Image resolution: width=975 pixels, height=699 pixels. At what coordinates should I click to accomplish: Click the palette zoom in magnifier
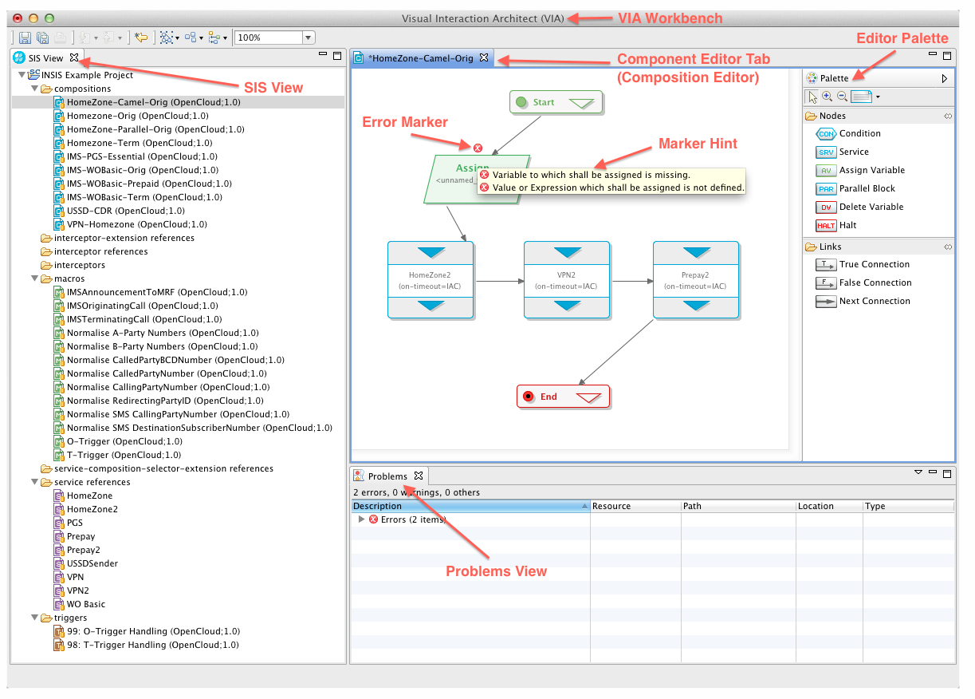click(827, 97)
